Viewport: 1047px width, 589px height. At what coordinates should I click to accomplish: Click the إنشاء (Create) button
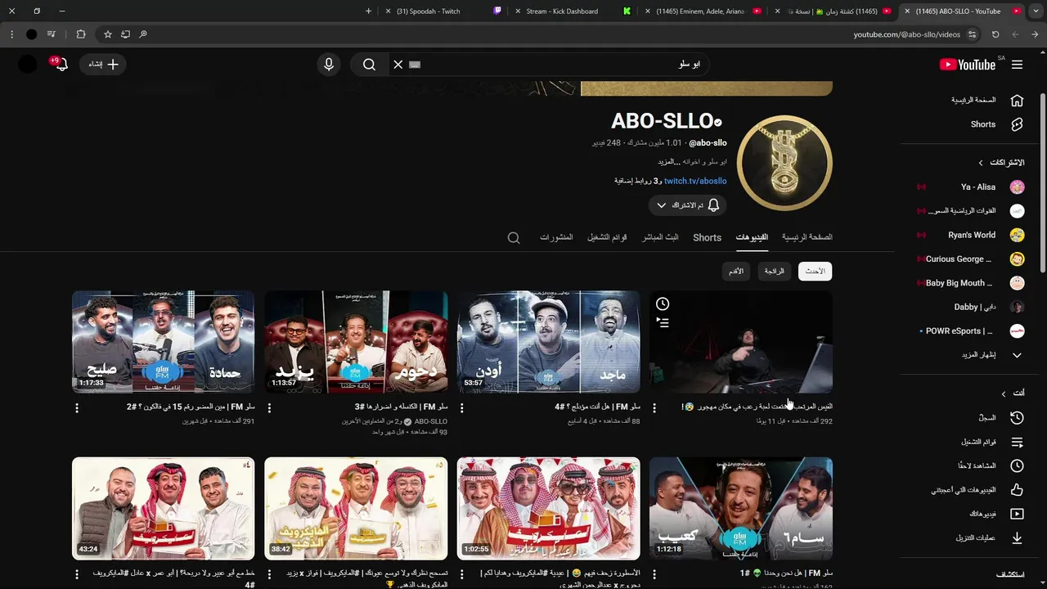click(103, 65)
